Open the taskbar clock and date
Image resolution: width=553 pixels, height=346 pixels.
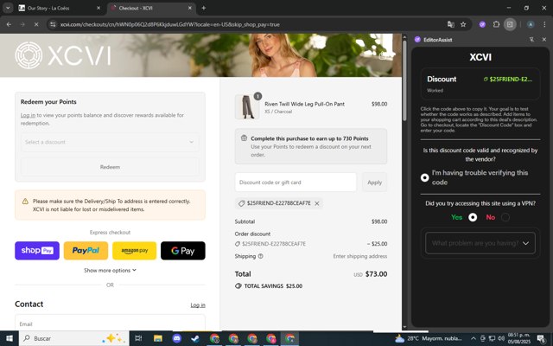[x=518, y=338]
